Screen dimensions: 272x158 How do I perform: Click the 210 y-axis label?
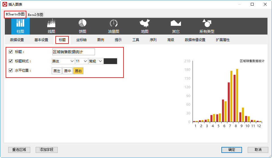click(187, 61)
